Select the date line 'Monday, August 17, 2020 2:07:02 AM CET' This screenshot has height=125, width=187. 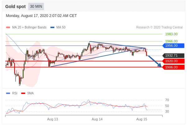41,16
